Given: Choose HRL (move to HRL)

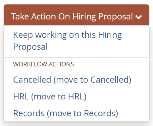Looking at the screenshot, I should pos(76,97).
